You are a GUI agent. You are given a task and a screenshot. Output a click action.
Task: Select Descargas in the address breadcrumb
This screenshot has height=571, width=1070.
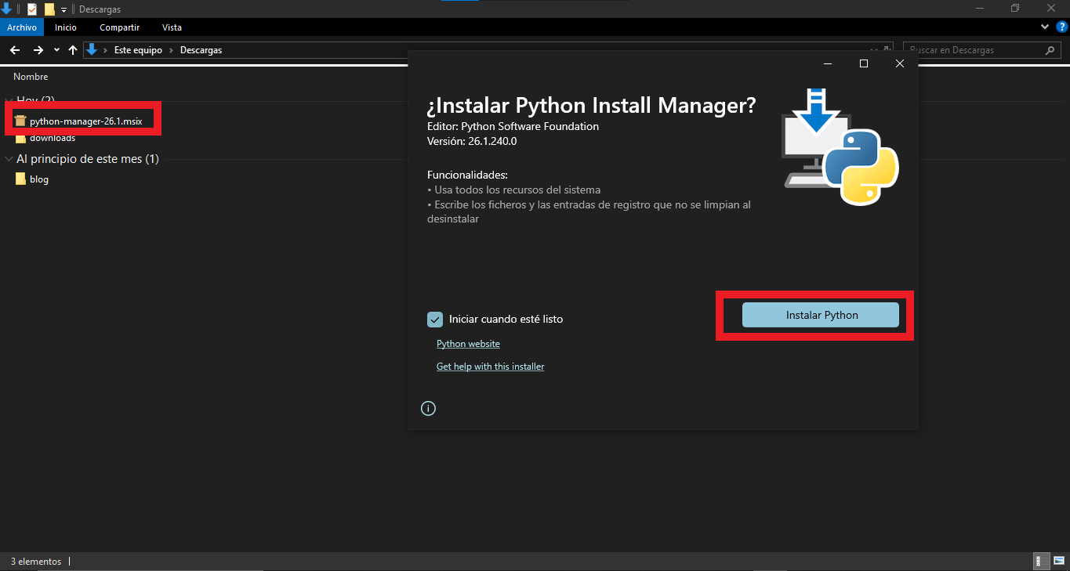point(201,50)
